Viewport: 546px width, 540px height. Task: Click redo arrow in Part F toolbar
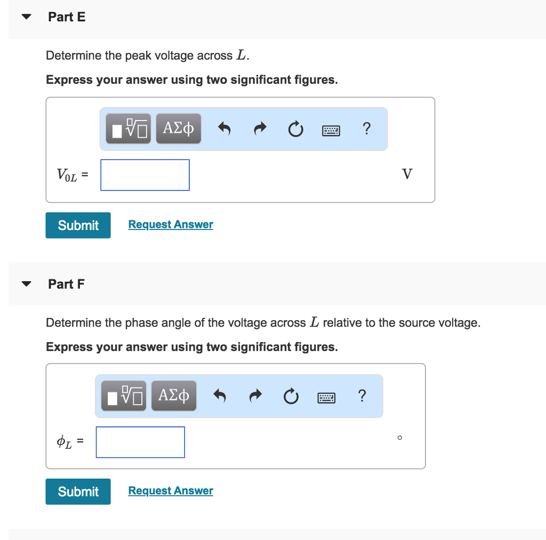coord(255,396)
